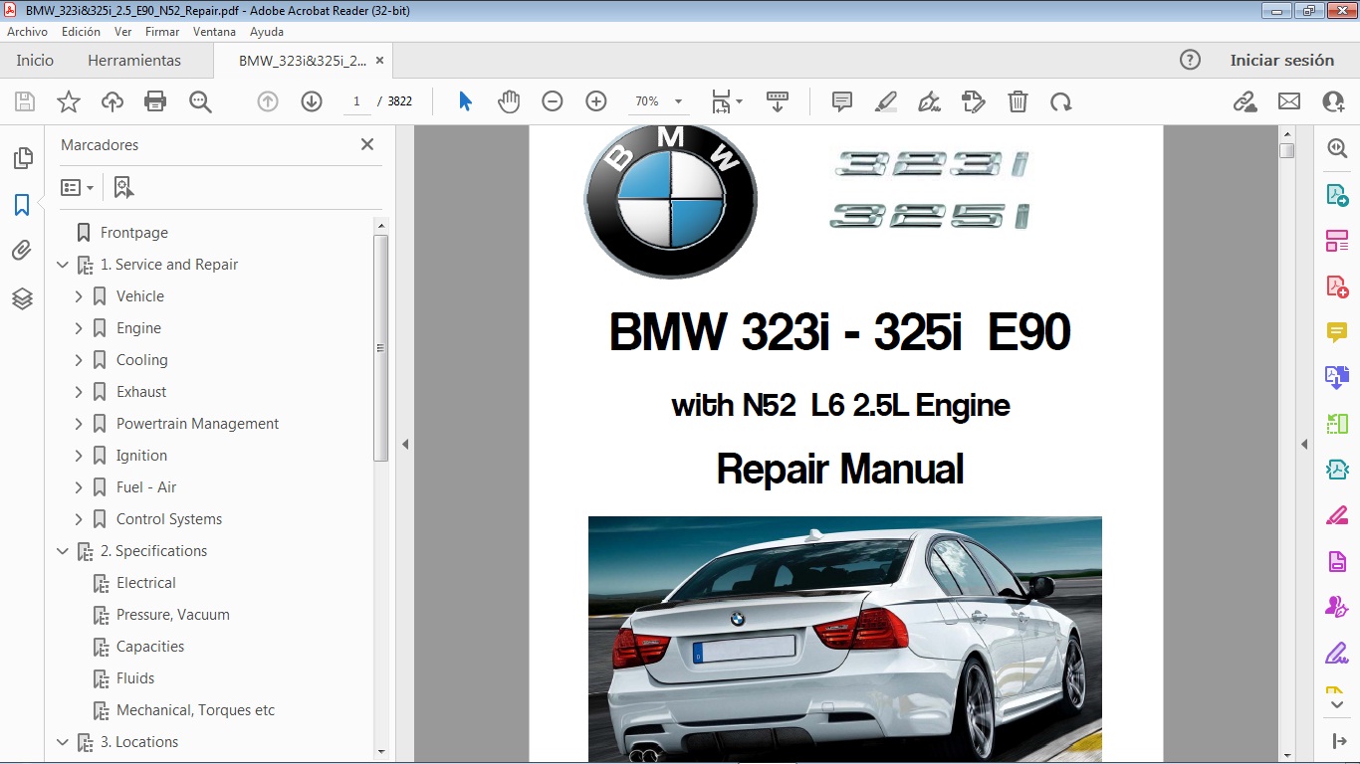Open the Redact tool in right pane
The height and width of the screenshot is (764, 1360).
(x=1336, y=515)
